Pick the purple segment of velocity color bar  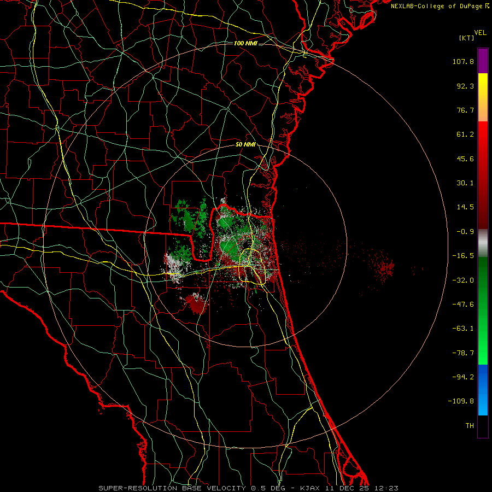483,61
